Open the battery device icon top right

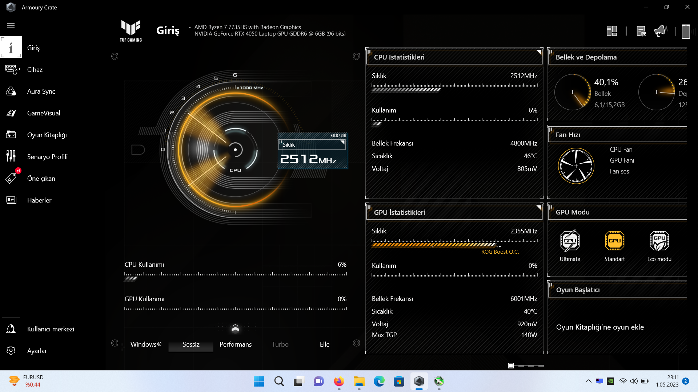686,31
